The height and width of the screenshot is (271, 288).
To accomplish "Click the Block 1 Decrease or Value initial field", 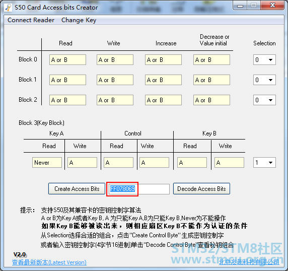I will click(x=211, y=80).
